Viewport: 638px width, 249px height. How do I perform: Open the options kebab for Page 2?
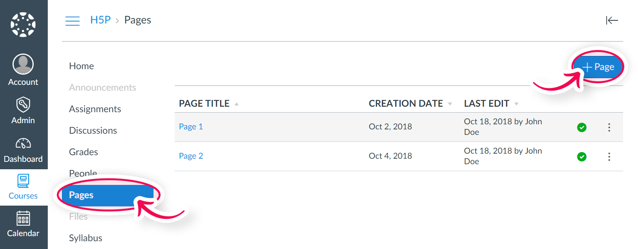(609, 157)
